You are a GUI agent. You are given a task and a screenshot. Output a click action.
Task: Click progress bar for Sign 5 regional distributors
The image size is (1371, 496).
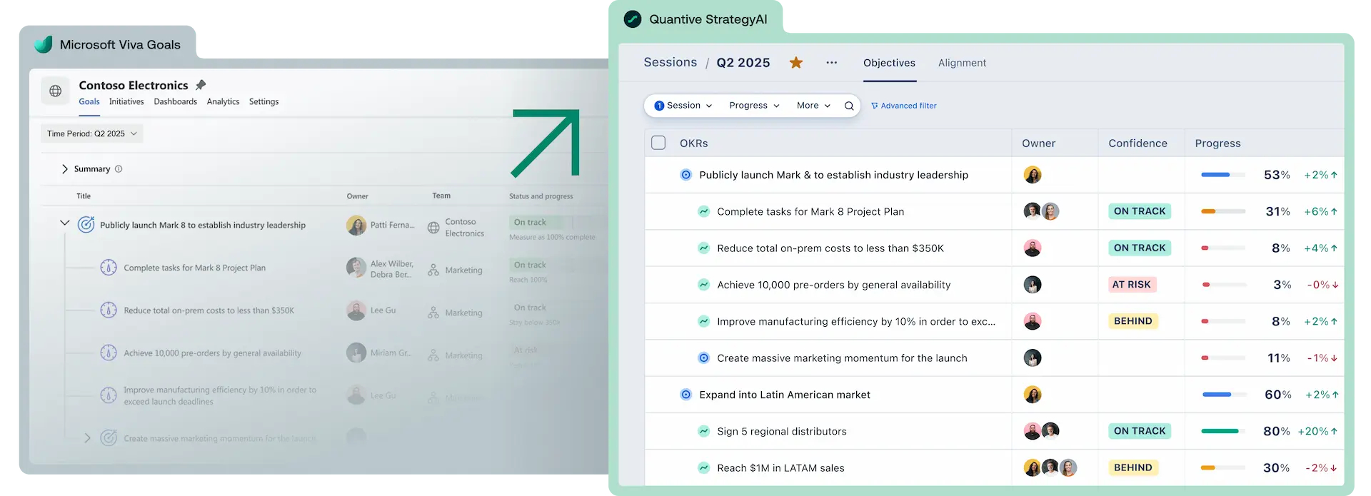pyautogui.click(x=1222, y=431)
